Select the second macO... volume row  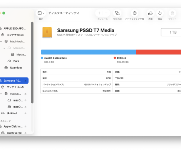[18, 107]
